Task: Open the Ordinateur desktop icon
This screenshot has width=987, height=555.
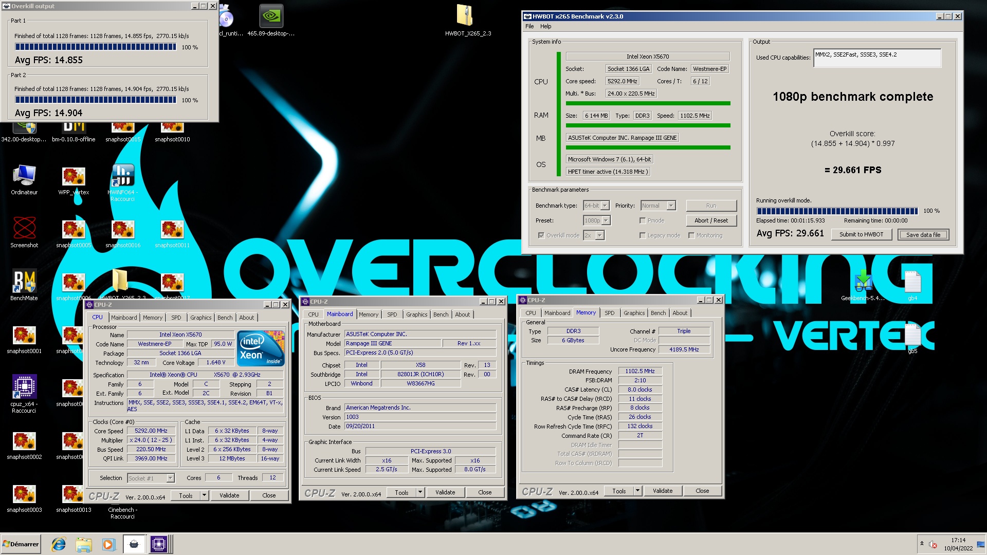Action: coord(24,180)
